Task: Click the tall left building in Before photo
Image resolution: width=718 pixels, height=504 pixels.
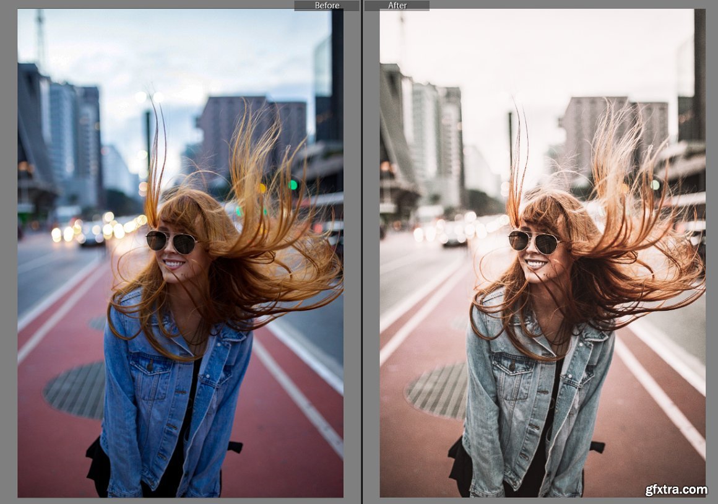Action: (x=62, y=136)
